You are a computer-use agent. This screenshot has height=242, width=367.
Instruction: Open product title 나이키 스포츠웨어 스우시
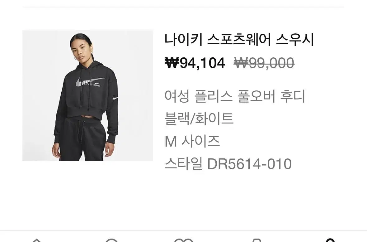coord(239,39)
